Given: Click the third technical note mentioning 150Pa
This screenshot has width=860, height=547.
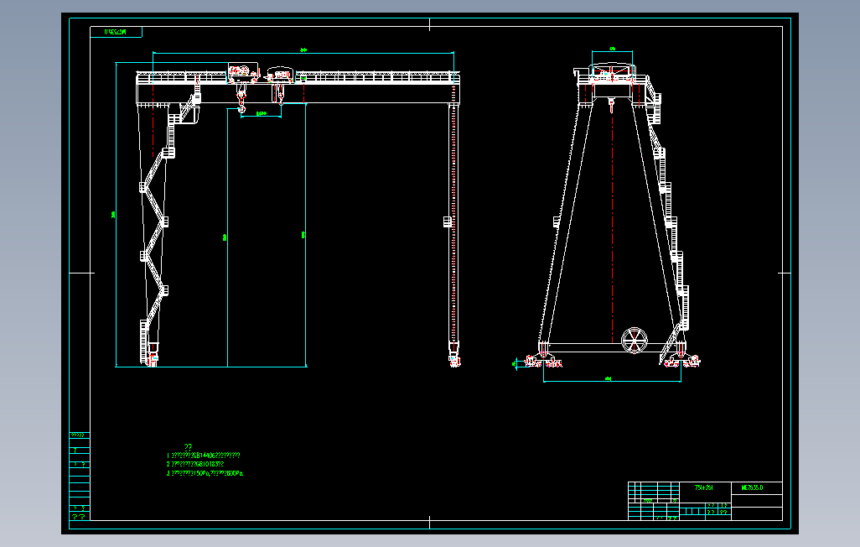Looking at the screenshot, I should [205, 473].
